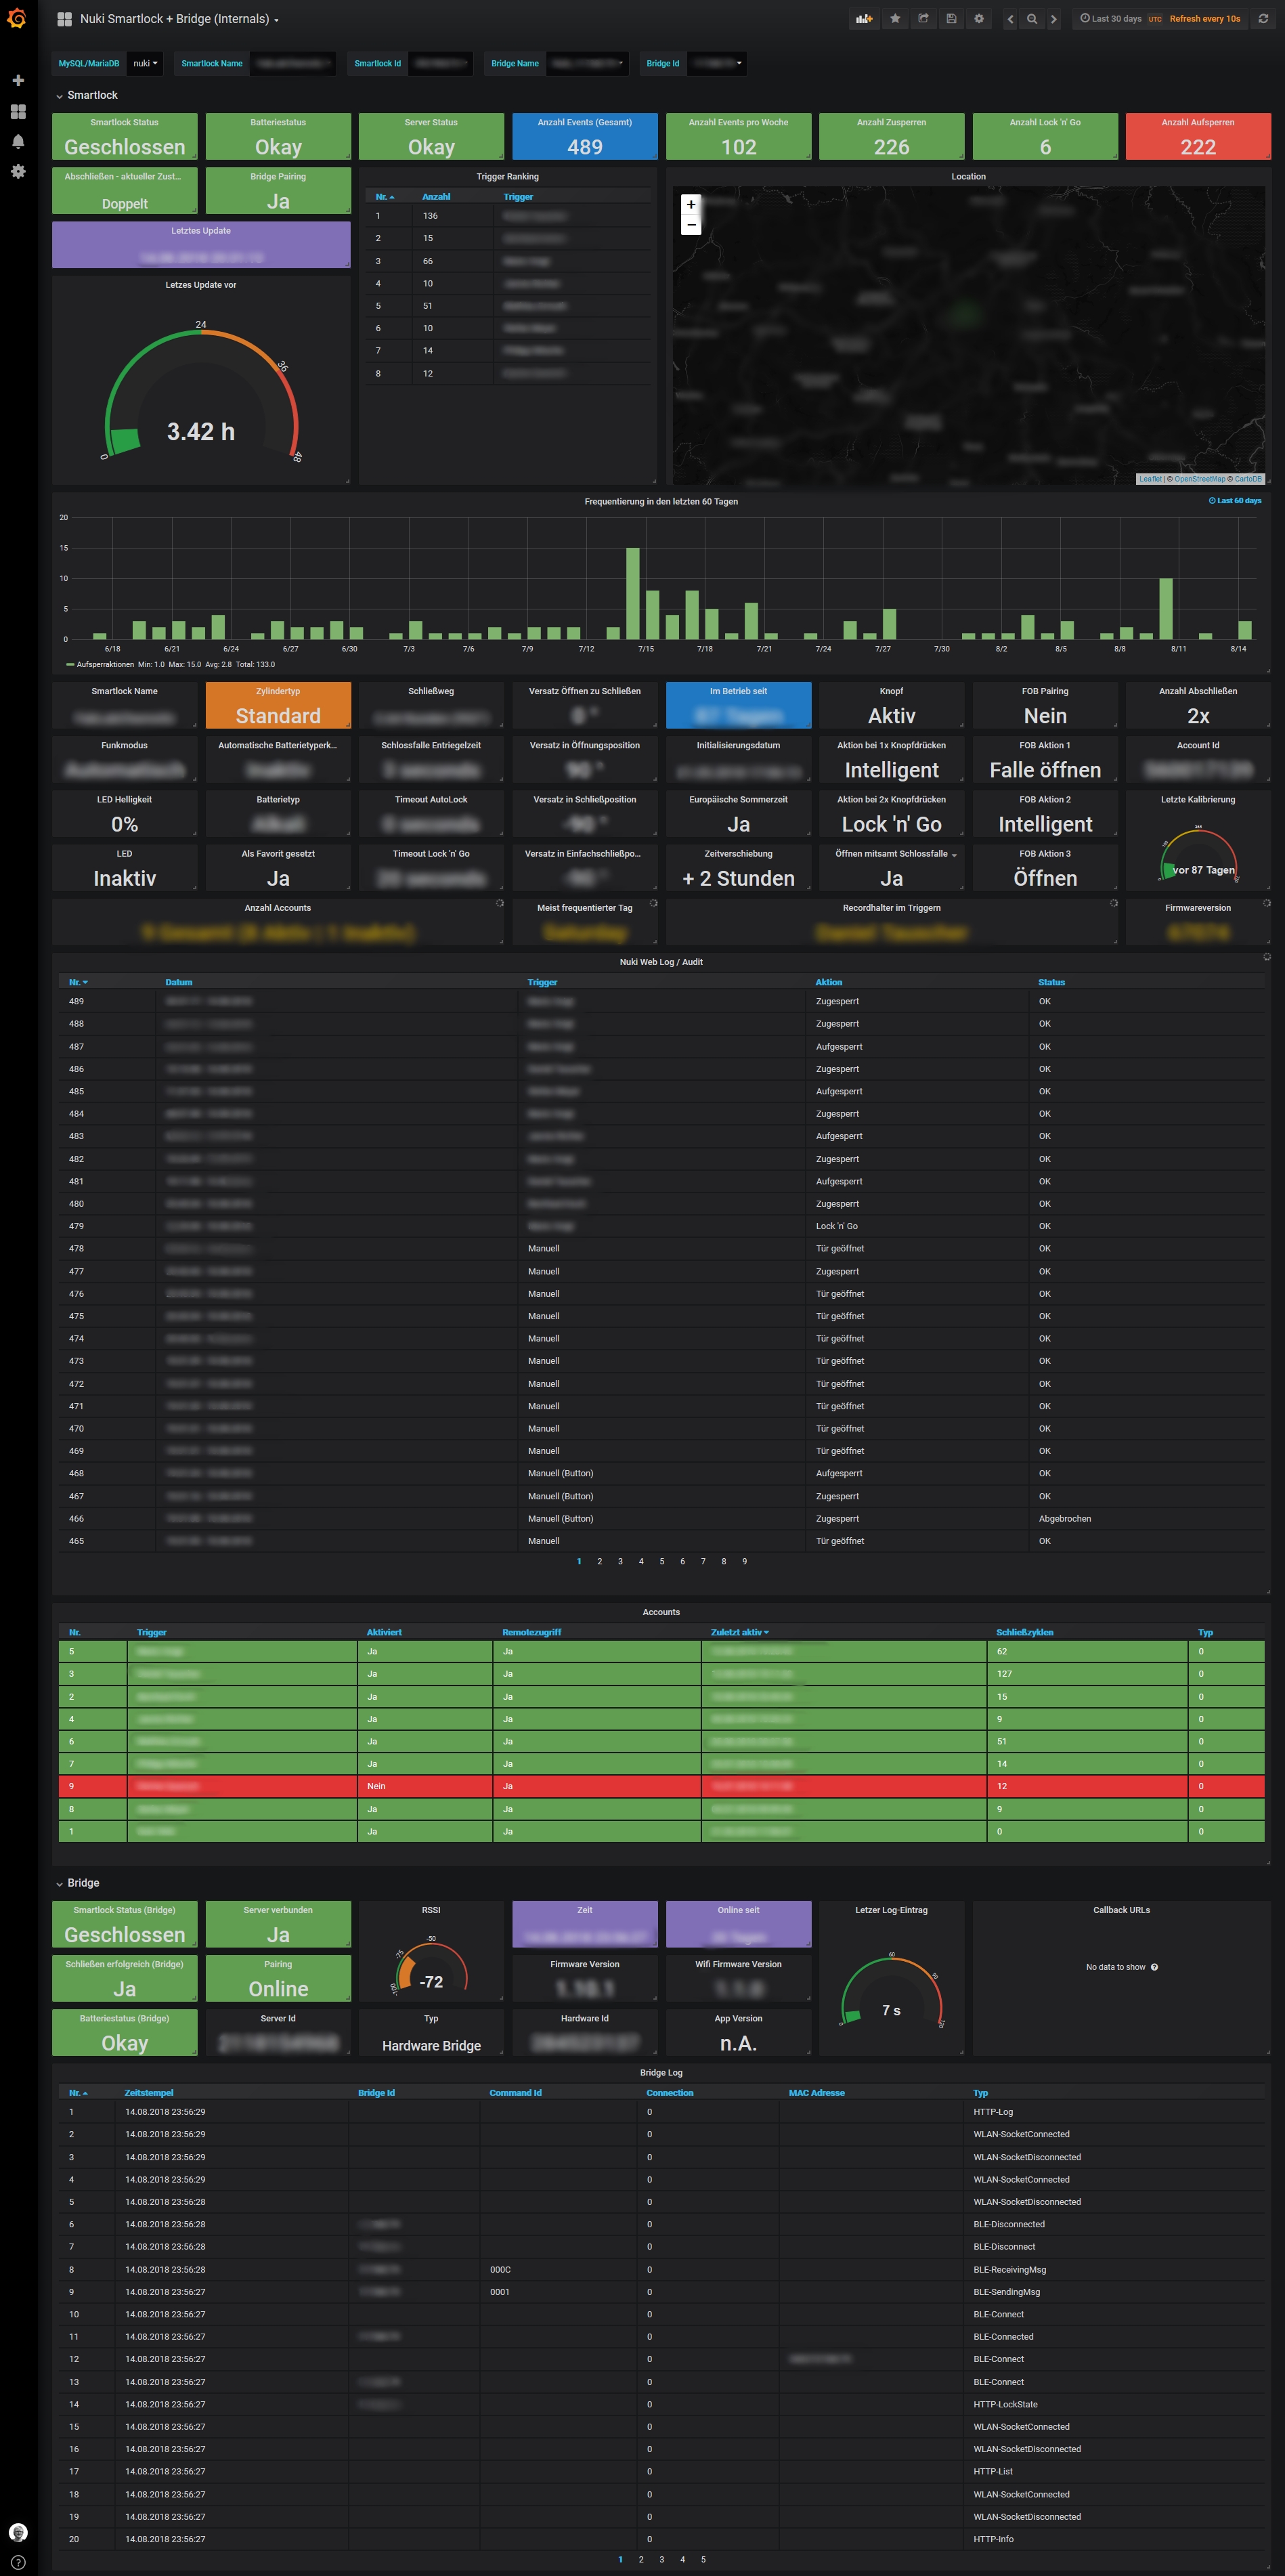Screen dimensions: 1285x2576
Task: Sort Bridge Log by Zeitstempel column
Action: pos(149,2093)
